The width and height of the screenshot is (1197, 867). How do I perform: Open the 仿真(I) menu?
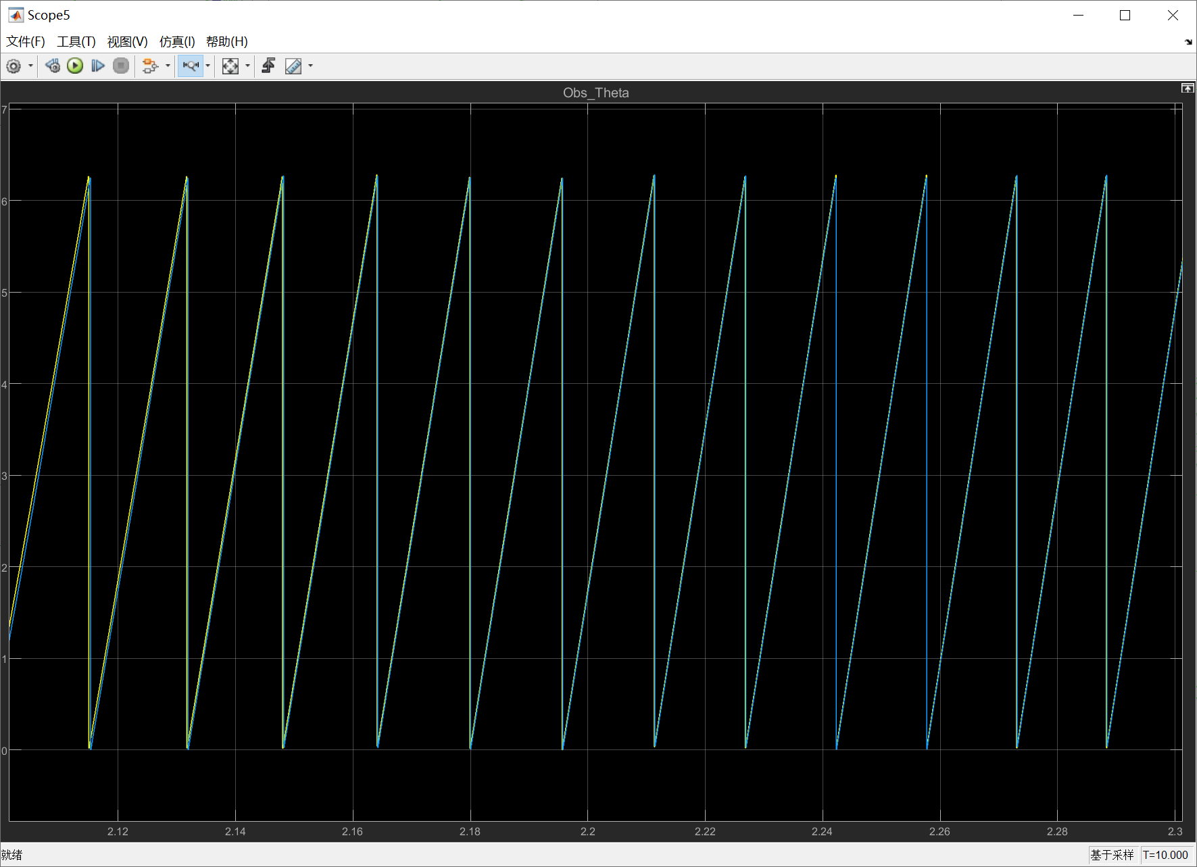tap(176, 41)
